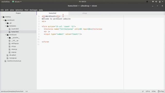Open db.sqlite3 in the project tree

[13, 55]
